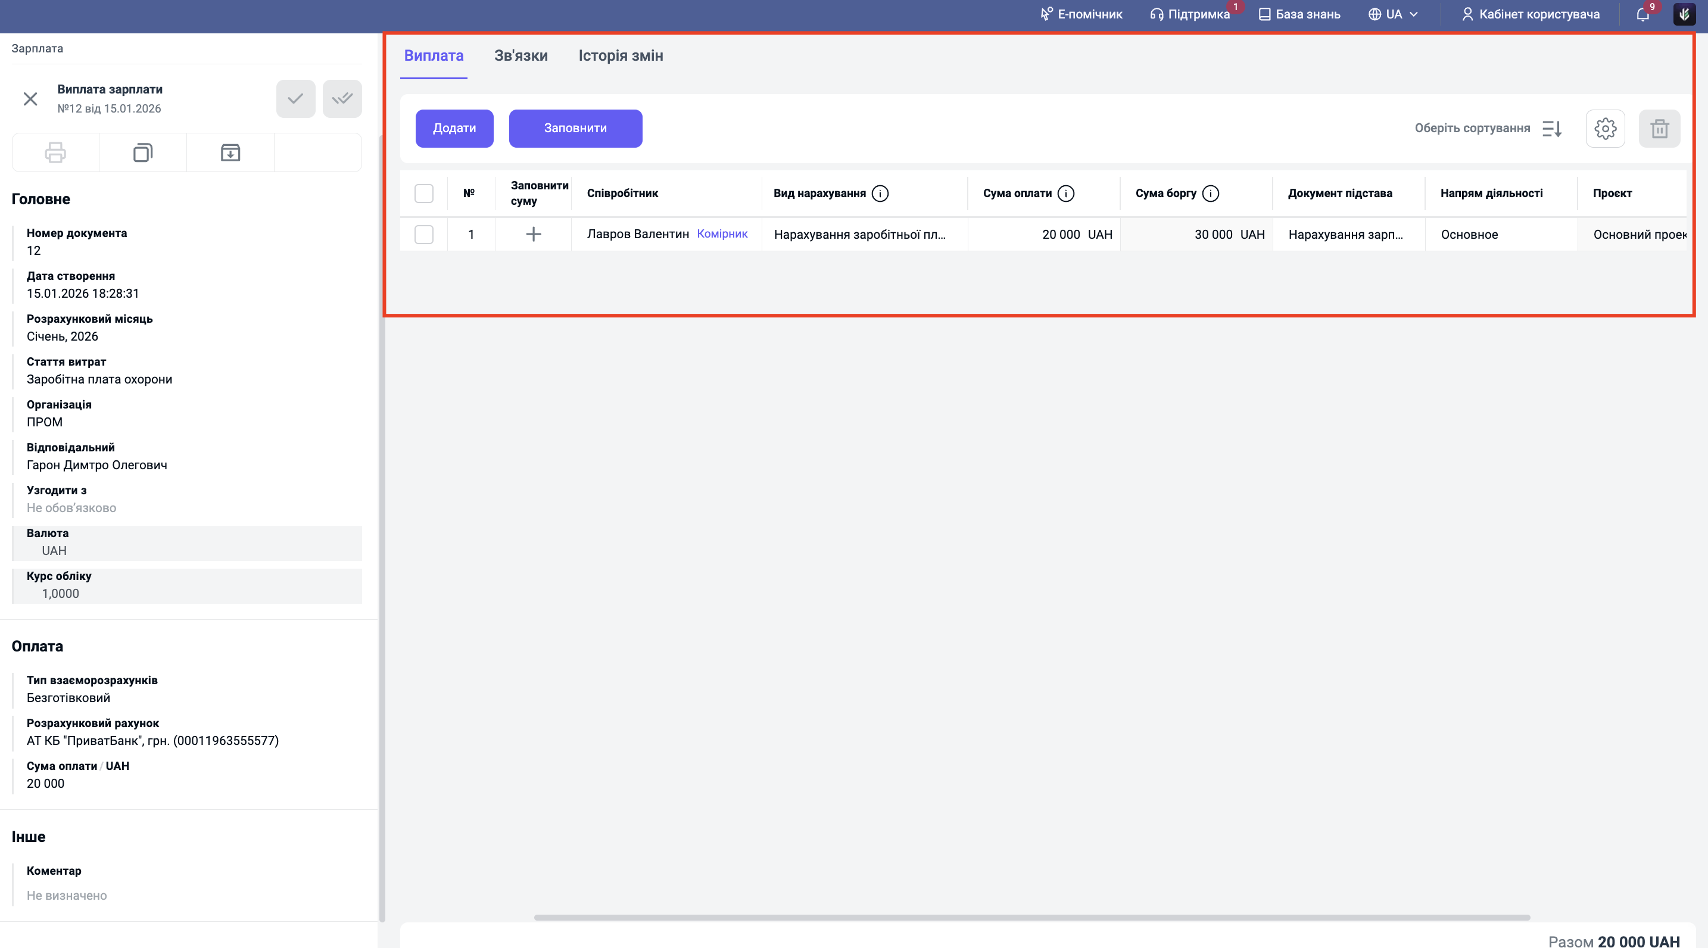Show info for Сума боргу column

point(1211,194)
